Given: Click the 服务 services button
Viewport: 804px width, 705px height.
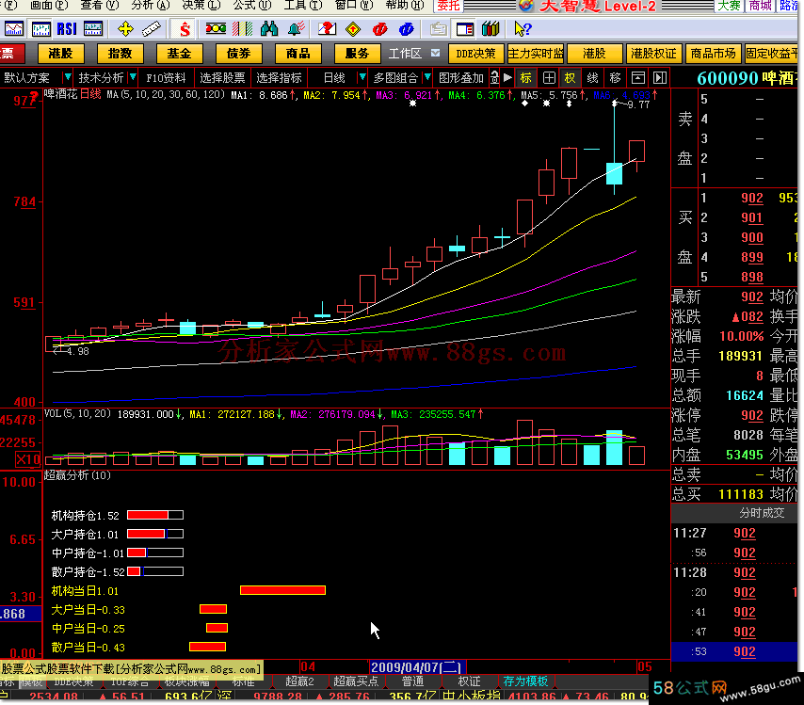Looking at the screenshot, I should [358, 54].
